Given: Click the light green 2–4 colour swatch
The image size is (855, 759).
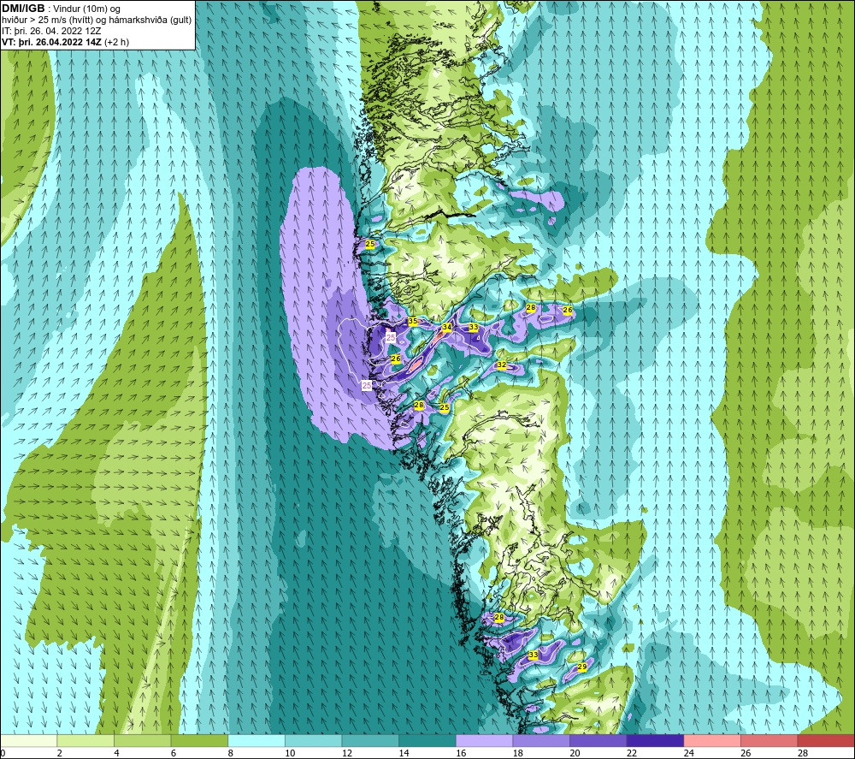Looking at the screenshot, I should tap(85, 741).
